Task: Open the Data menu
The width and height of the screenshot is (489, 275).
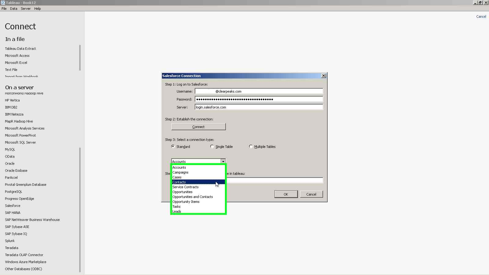Action: (x=13, y=9)
